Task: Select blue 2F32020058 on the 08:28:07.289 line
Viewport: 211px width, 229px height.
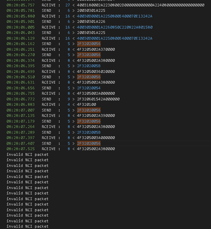Action: coord(89,132)
